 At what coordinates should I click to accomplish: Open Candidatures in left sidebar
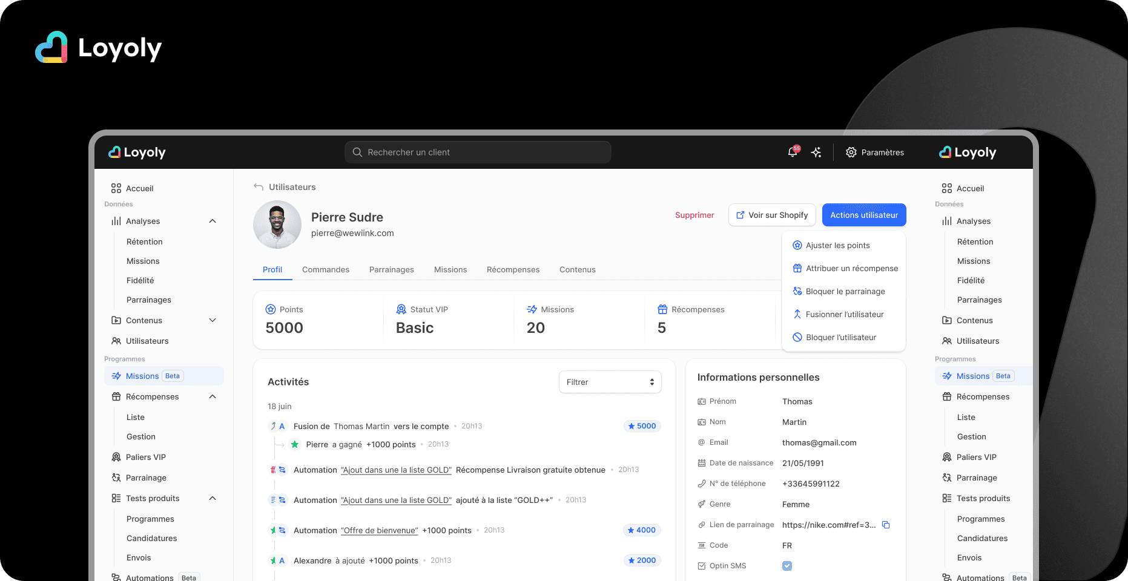point(152,538)
